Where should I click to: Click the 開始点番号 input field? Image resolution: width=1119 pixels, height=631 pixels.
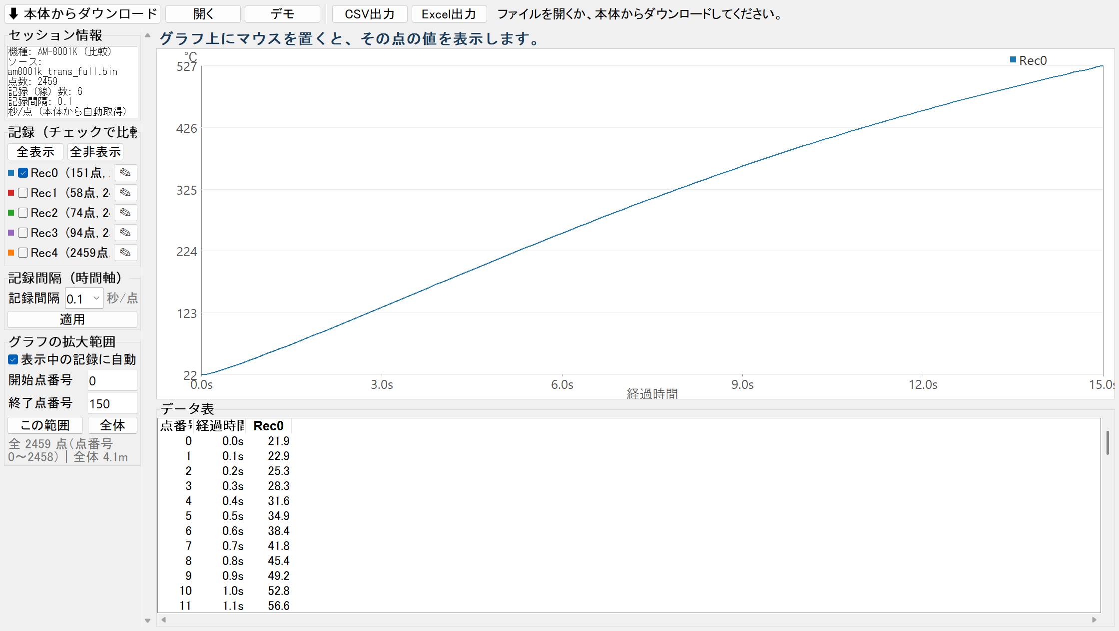pyautogui.click(x=112, y=380)
